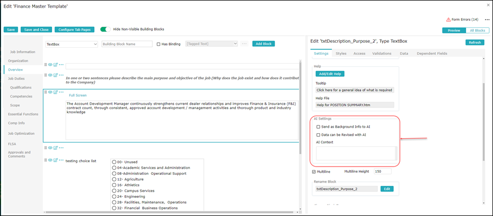The height and width of the screenshot is (216, 493).
Task: Open more options for testing choice list block
Action: (61, 160)
